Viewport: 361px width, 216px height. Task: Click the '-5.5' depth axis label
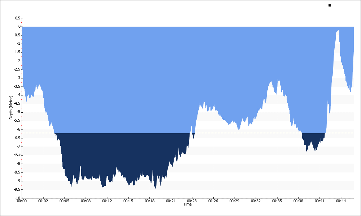coord(17,121)
